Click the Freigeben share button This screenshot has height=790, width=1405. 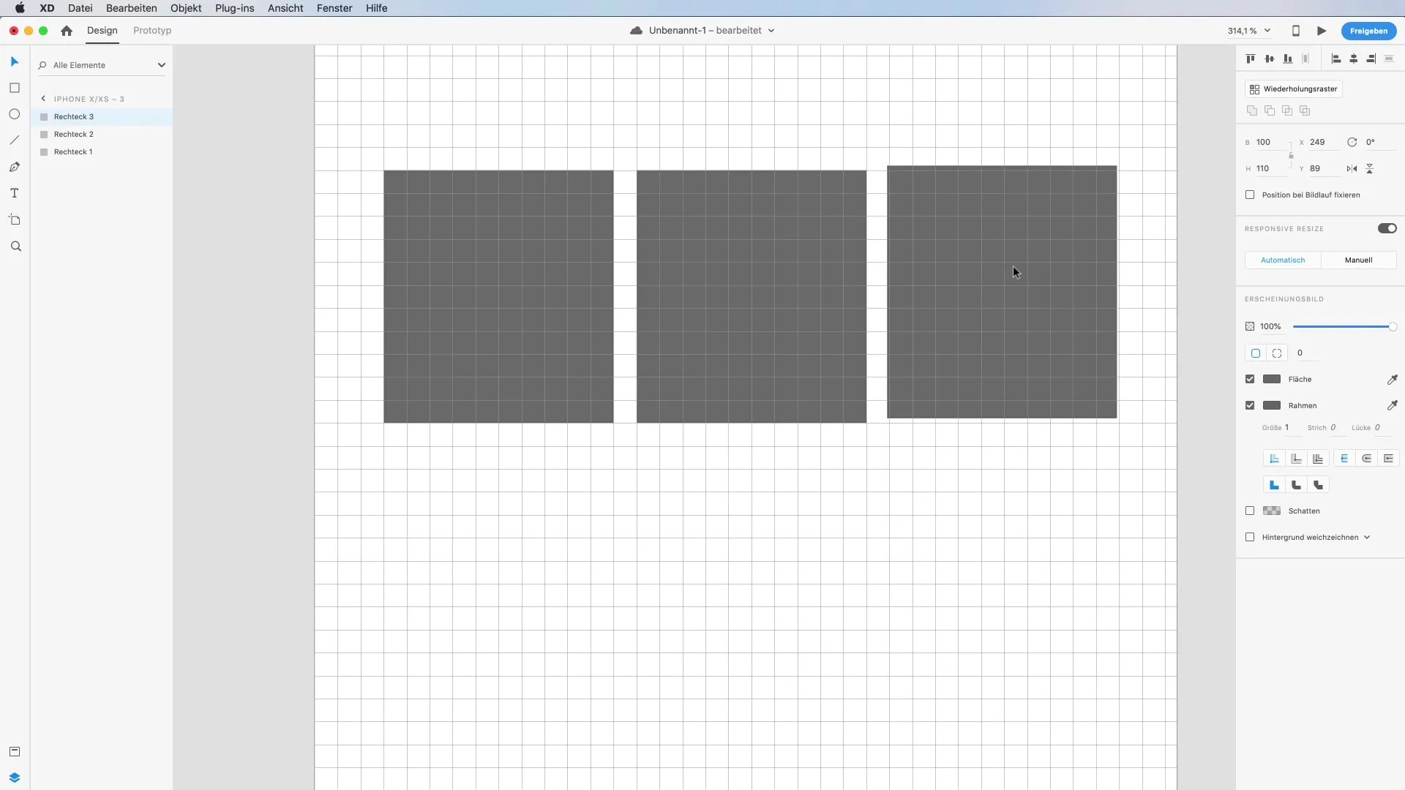pyautogui.click(x=1368, y=31)
